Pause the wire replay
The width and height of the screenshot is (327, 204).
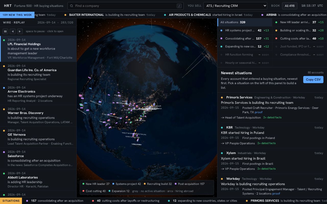point(5,31)
